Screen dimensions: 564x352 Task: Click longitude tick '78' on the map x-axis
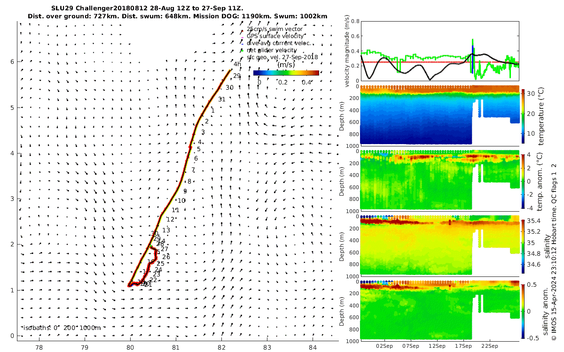pyautogui.click(x=39, y=347)
